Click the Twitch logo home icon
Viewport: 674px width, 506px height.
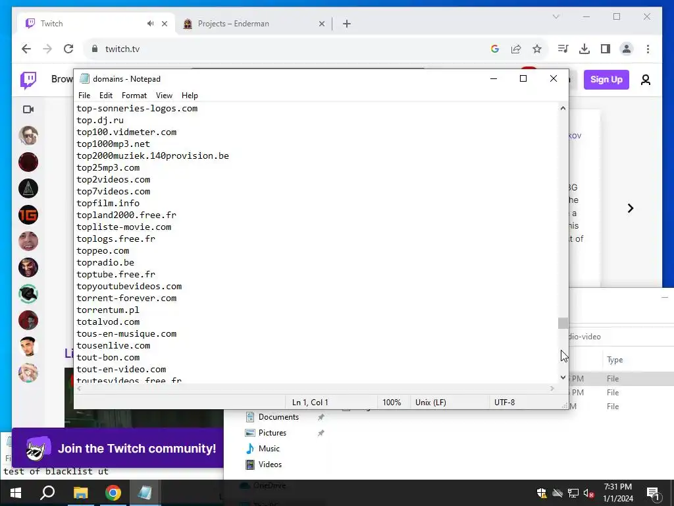tap(28, 80)
